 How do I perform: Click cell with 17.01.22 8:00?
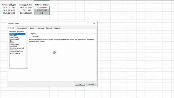(x=26, y=10)
